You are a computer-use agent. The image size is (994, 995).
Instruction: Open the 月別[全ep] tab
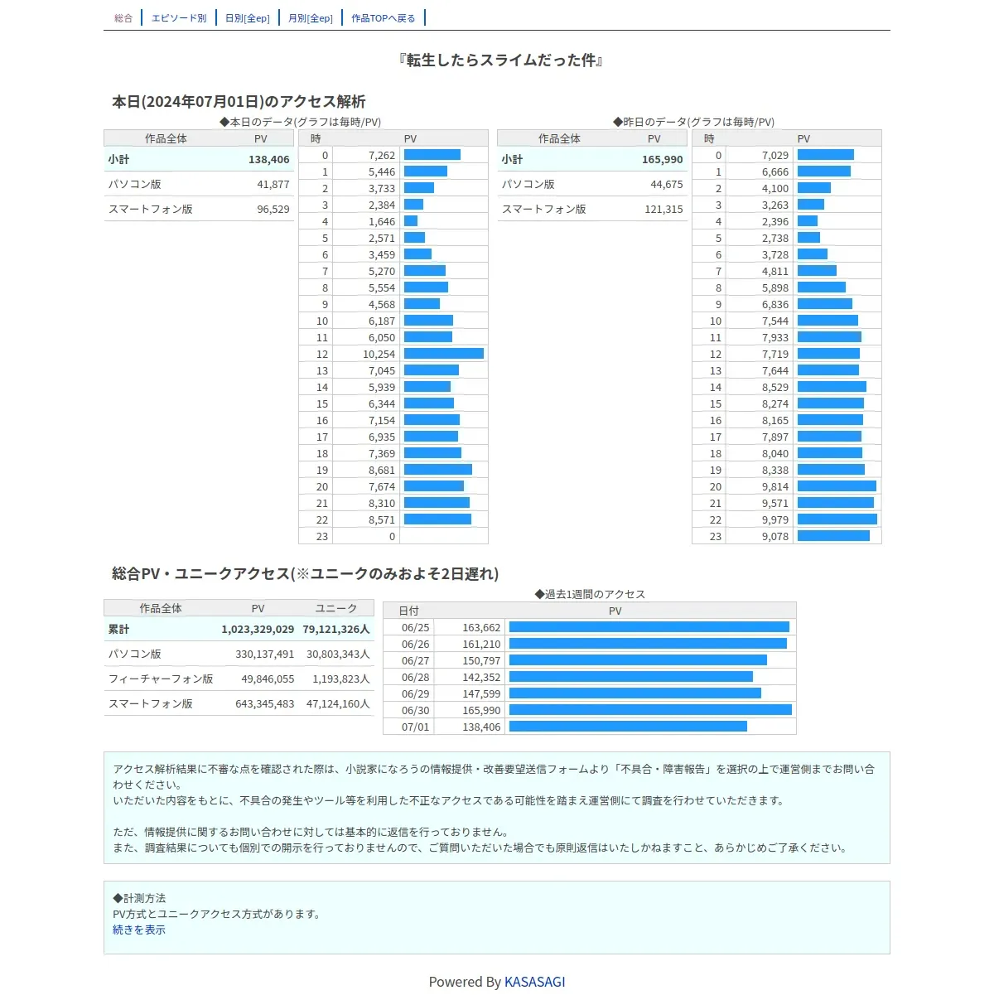311,18
